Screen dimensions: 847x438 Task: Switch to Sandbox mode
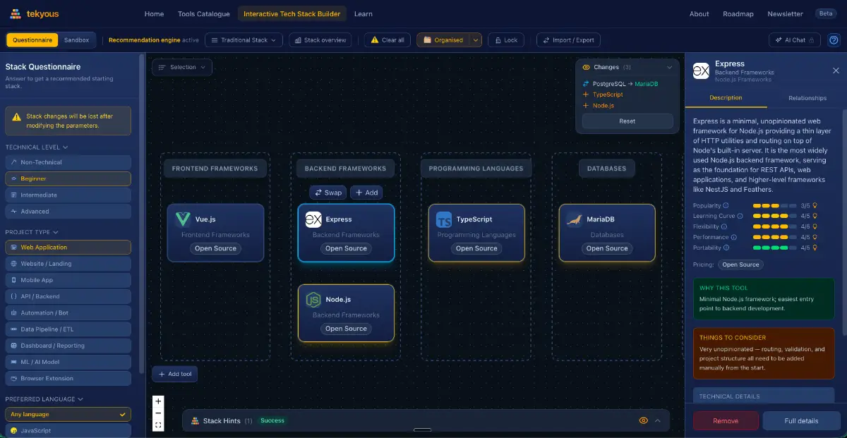[76, 40]
